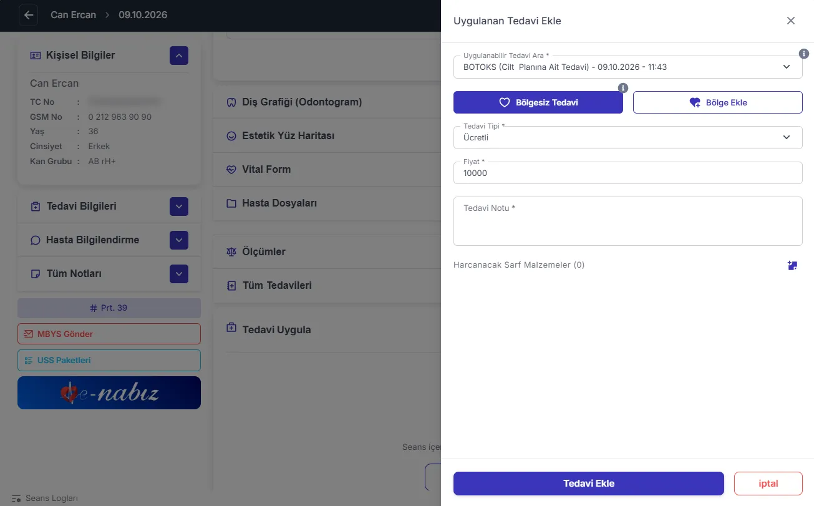Click info icon above treatment search field
The image size is (814, 506).
(804, 54)
